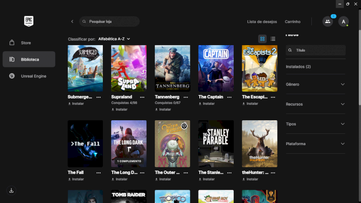Open The Escapists 2 game cover
Screen dimensions: 361x203
(259, 68)
